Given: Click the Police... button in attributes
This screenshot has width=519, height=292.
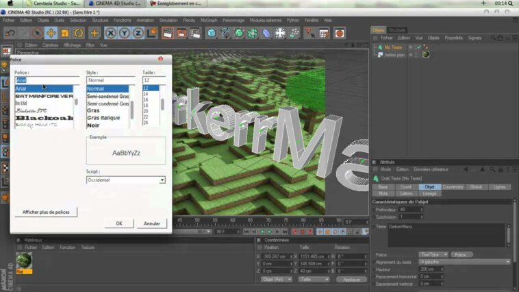Looking at the screenshot, I should coord(461,254).
